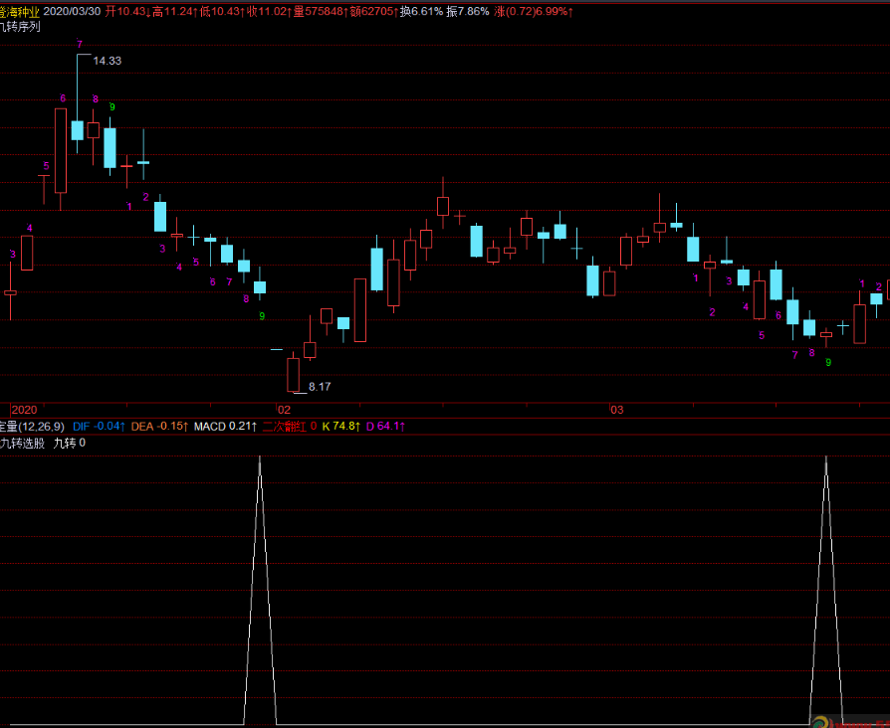The width and height of the screenshot is (890, 728).
Task: Click the turnover amount 额62705
Action: 373,11
